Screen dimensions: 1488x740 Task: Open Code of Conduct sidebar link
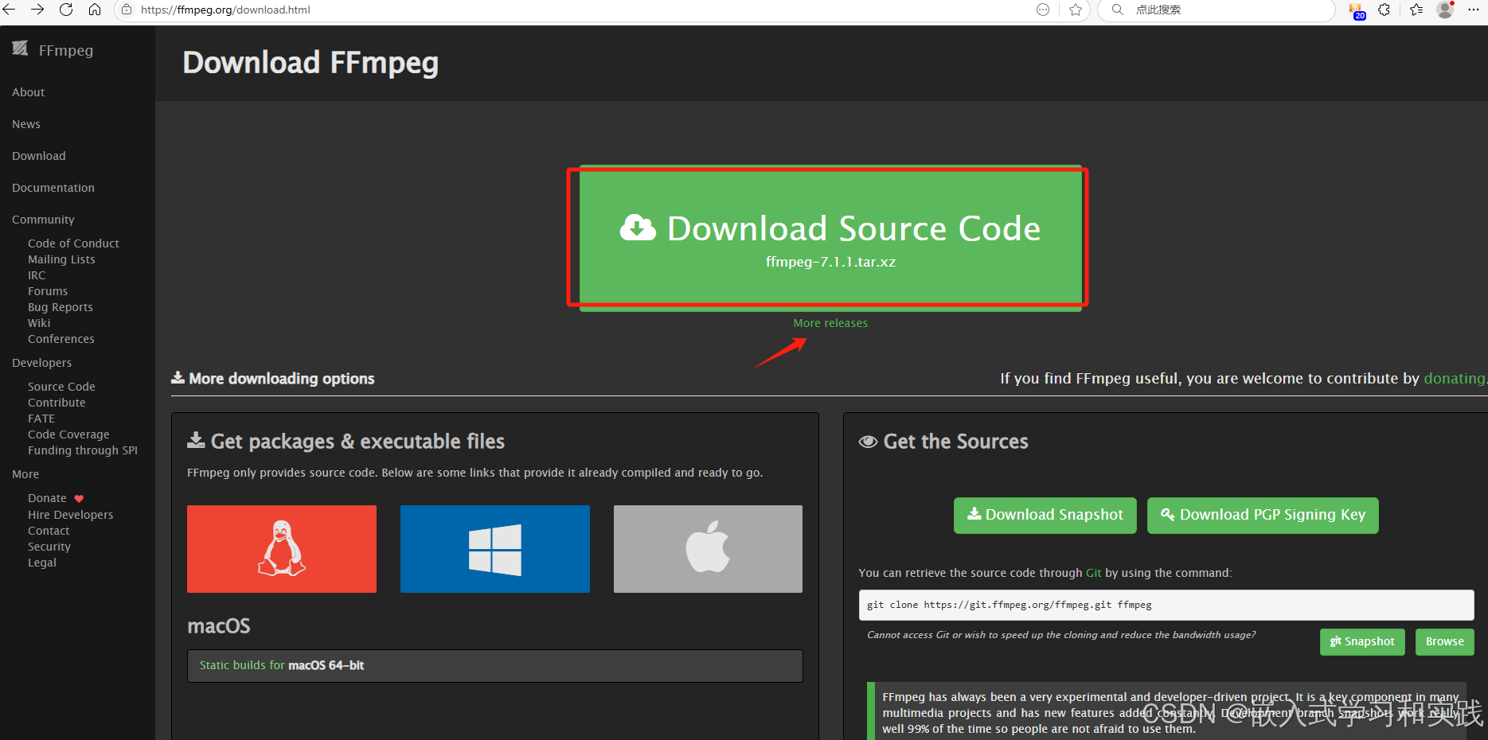[x=73, y=243]
